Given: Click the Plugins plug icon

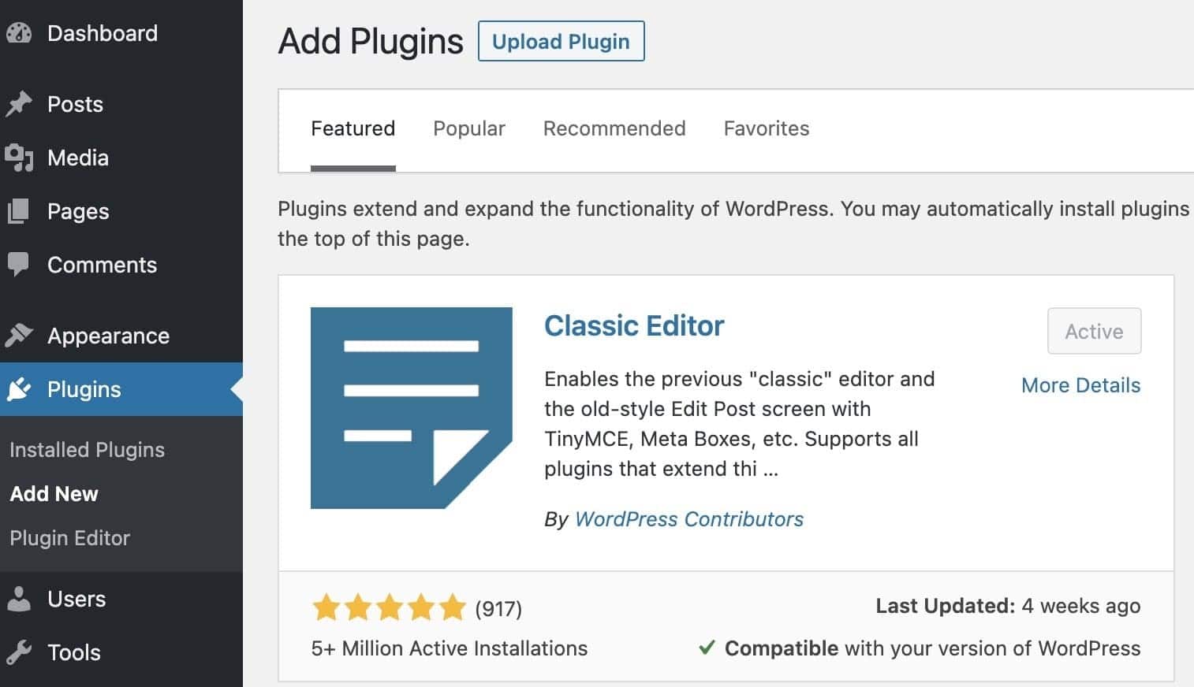Looking at the screenshot, I should point(19,389).
